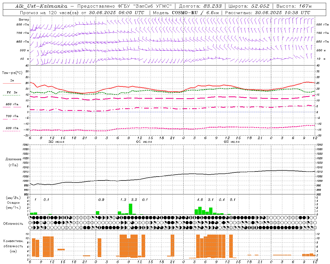This screenshot has width=330, height=264.
Task: Click the Ветер panel label
Action: pos(24,20)
